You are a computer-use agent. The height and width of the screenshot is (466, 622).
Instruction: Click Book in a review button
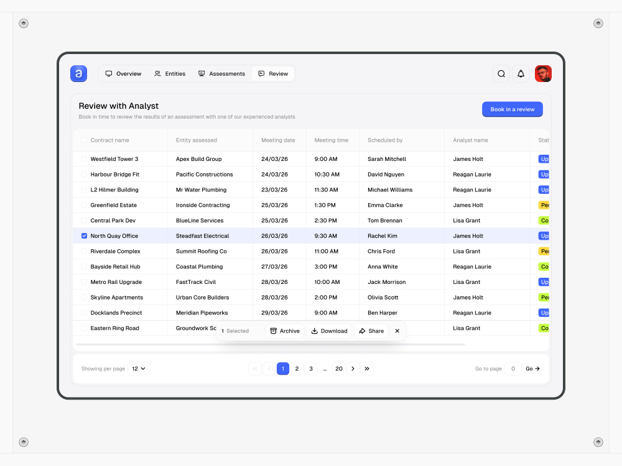point(512,109)
